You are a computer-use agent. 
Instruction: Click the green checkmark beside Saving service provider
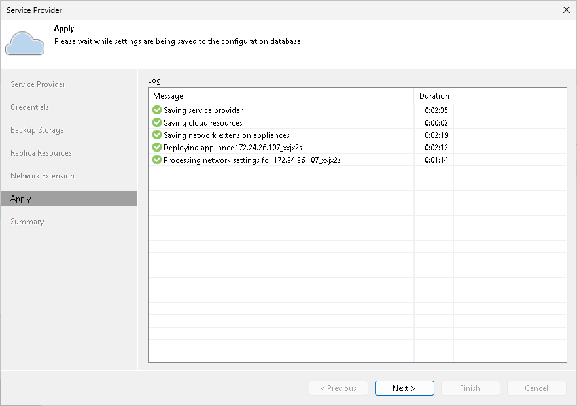[x=156, y=109]
